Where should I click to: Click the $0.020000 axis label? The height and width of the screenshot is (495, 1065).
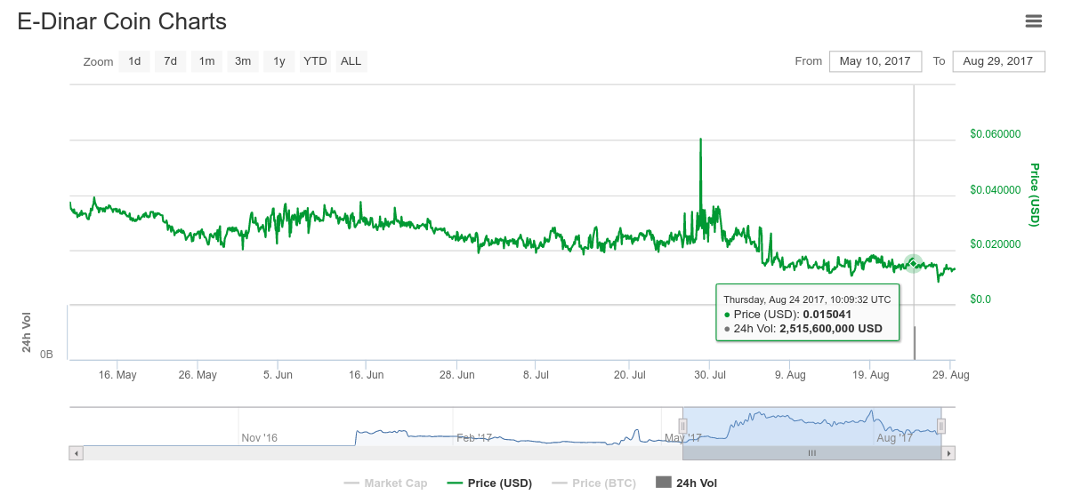coord(995,244)
